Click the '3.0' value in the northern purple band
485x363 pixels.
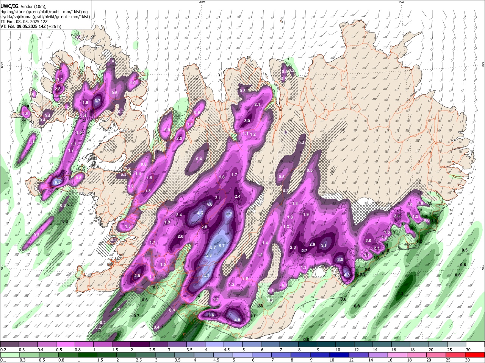click(x=247, y=121)
